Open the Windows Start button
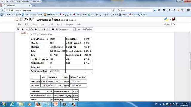Screen dimensions: 191x107 coord(4,104)
